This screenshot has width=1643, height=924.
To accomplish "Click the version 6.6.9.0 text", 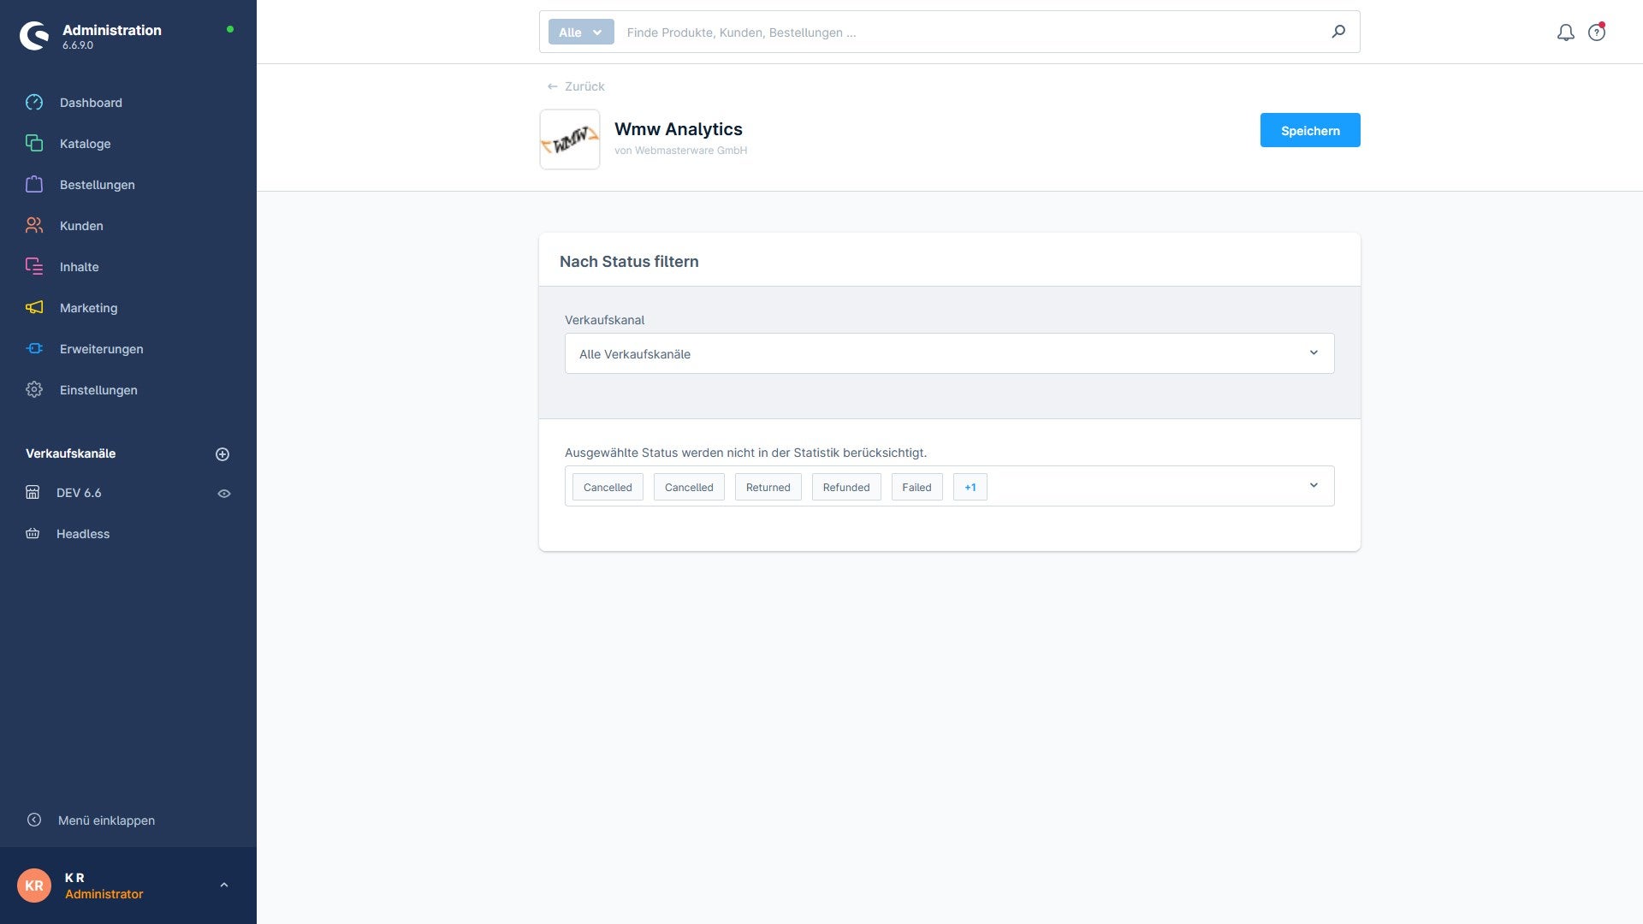I will click(78, 45).
